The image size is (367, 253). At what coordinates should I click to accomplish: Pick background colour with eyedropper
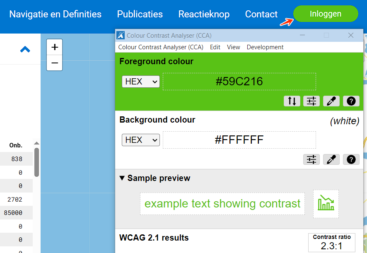331,159
